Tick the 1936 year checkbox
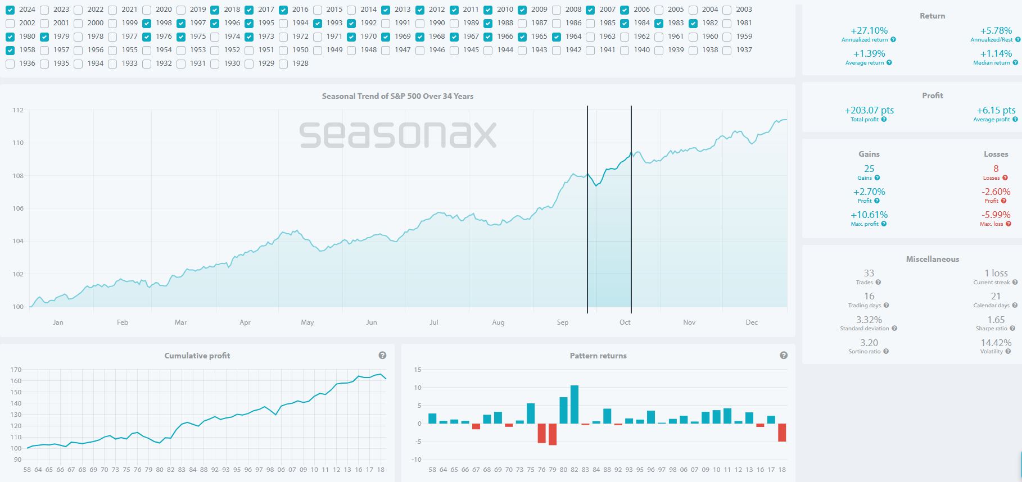The height and width of the screenshot is (482, 1022). [x=10, y=63]
